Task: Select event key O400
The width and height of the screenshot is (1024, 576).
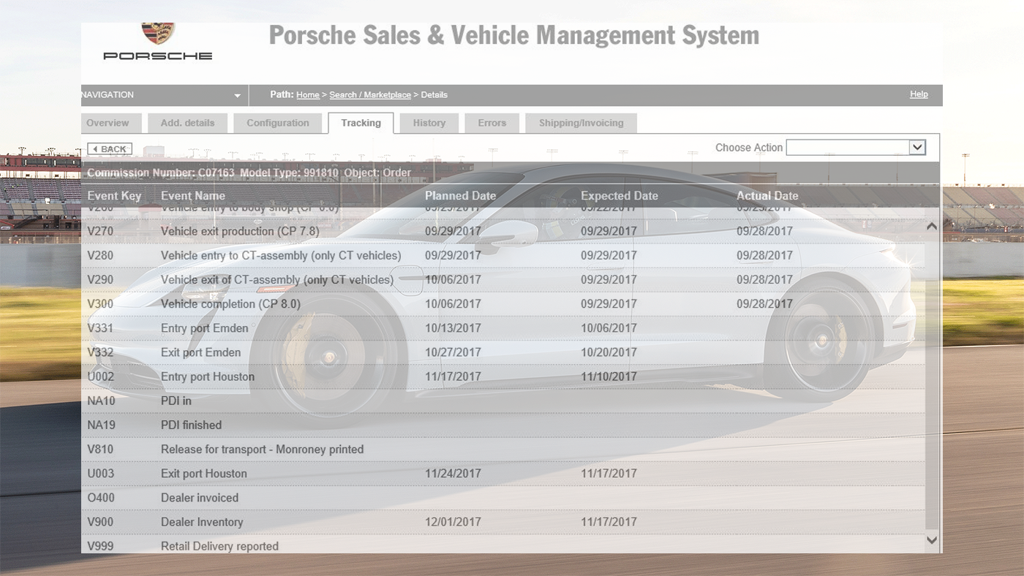Action: 101,498
